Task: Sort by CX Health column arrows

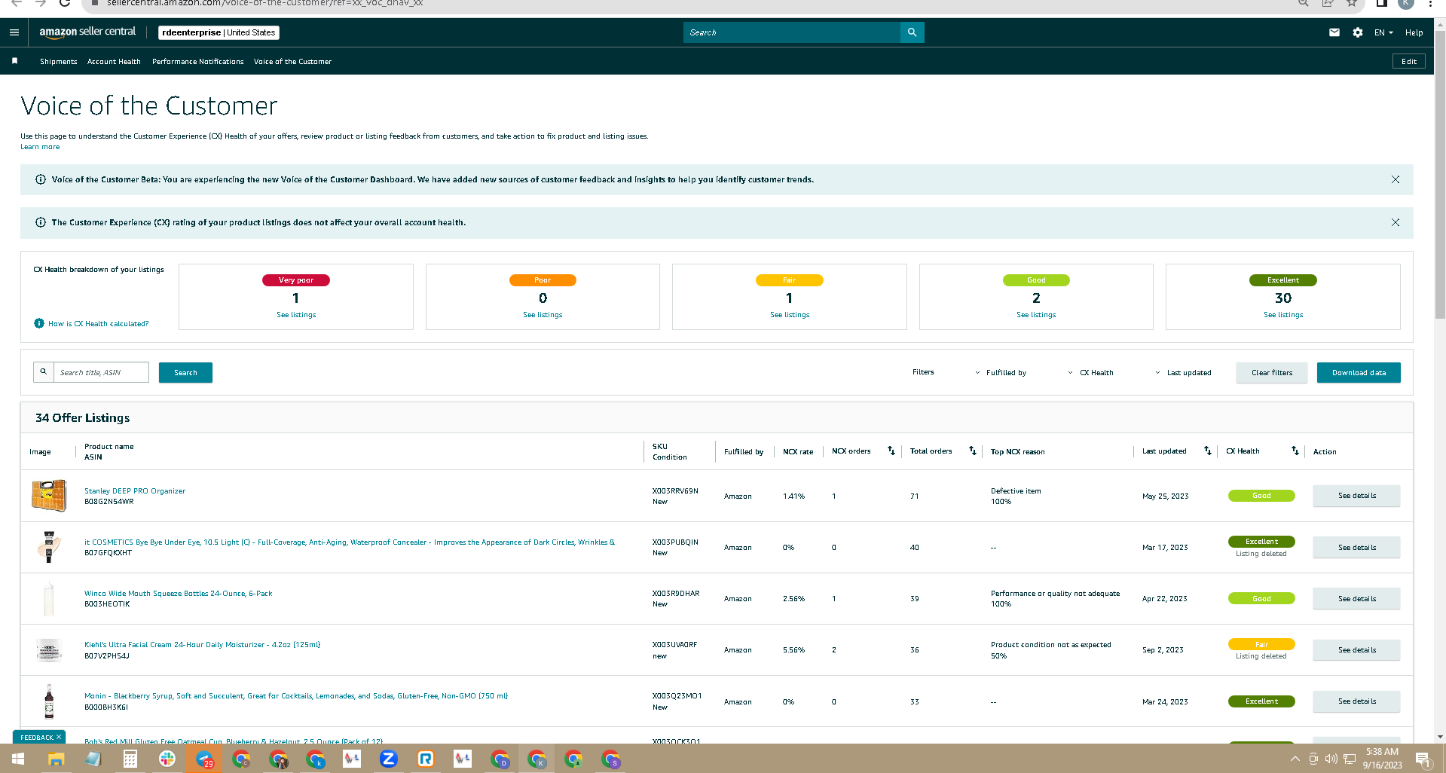Action: pyautogui.click(x=1295, y=451)
